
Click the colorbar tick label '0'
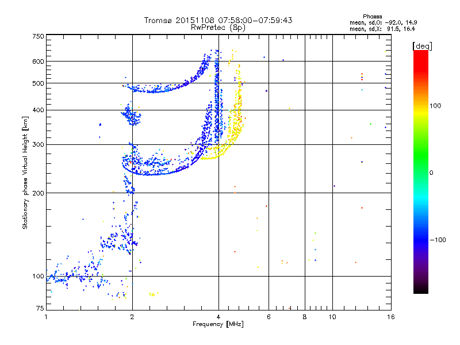pos(431,173)
